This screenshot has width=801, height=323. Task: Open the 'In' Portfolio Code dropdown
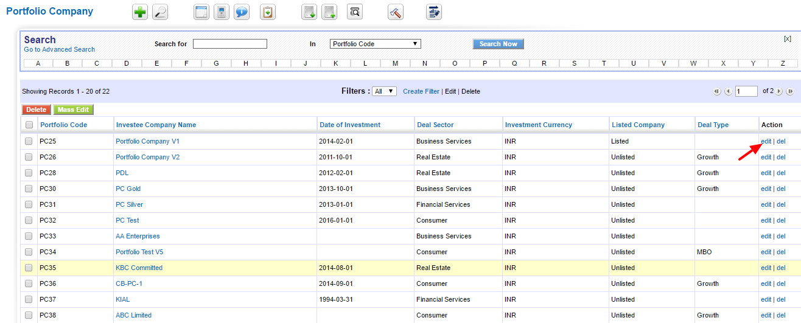coord(376,44)
